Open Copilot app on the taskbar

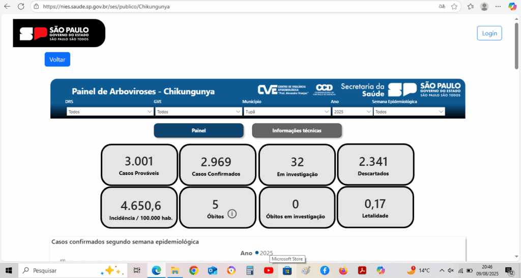click(381, 270)
